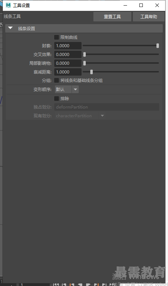Tick 将线条和基础线条分组 checkbox

[57, 80]
